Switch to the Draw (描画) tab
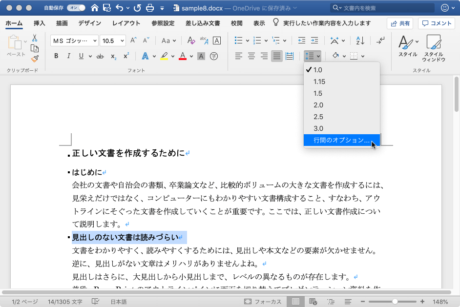Screen dimensions: 460x307 click(62, 23)
